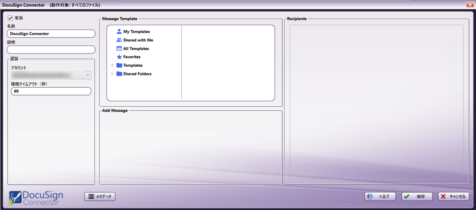Click the metadata icon on メタデータ button
The image size is (476, 210).
coord(91,196)
